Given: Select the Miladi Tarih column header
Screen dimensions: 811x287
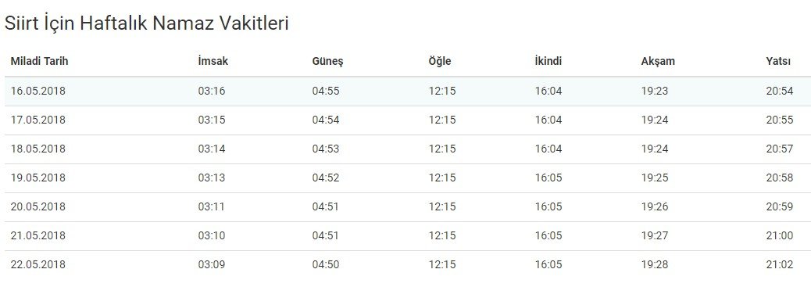Looking at the screenshot, I should (39, 61).
